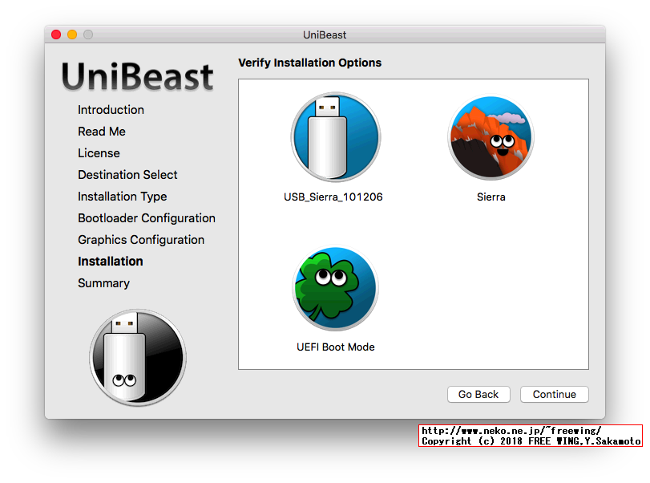Select the USB_Sierra_101206 drive icon
Image resolution: width=650 pixels, height=483 pixels.
(335, 136)
